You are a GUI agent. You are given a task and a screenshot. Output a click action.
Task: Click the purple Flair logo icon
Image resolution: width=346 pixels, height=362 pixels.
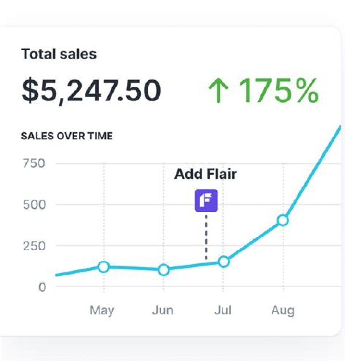(206, 201)
